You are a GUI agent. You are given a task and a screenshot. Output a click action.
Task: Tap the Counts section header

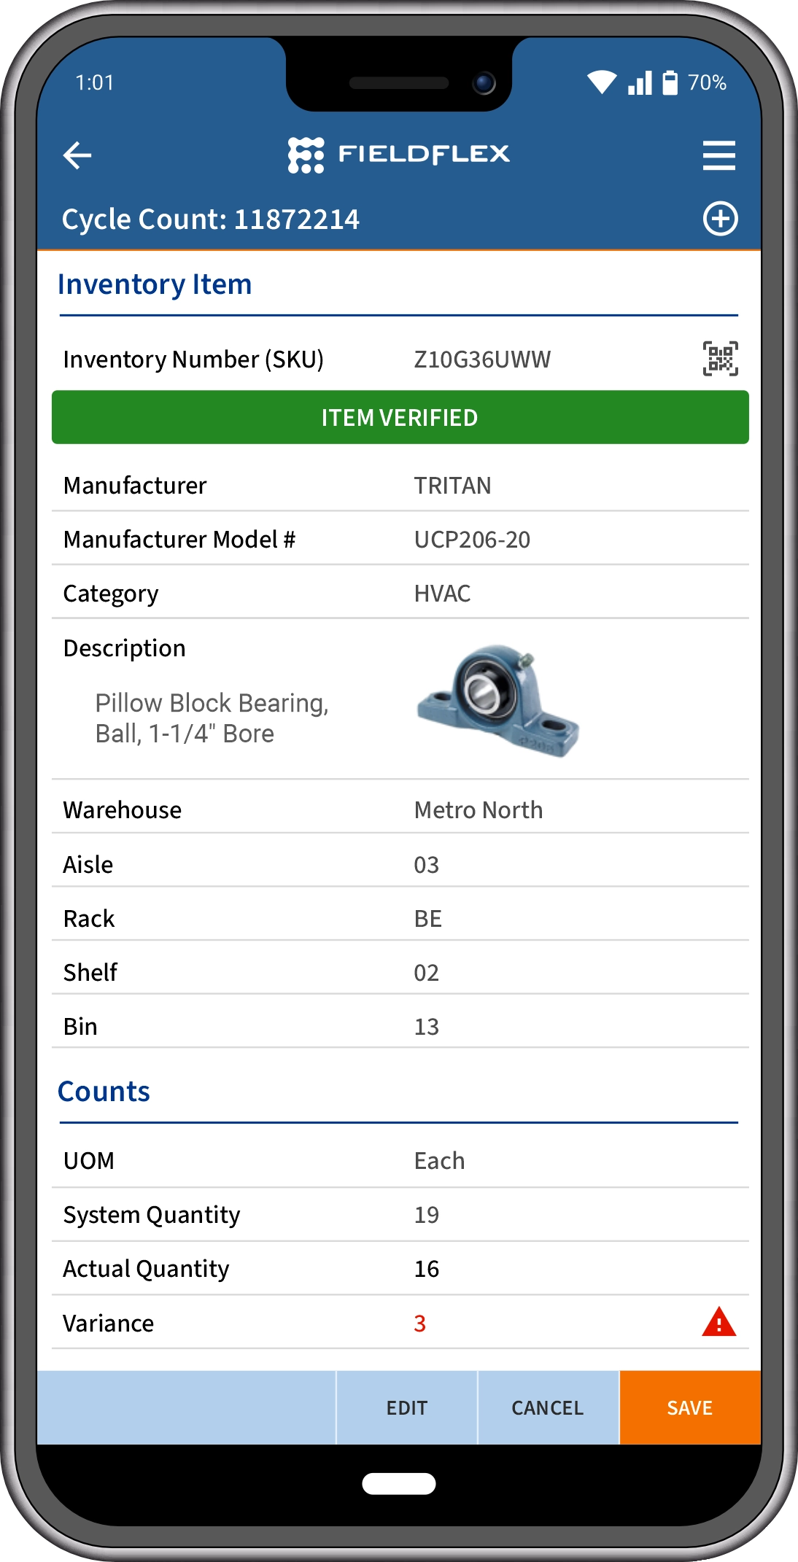point(104,1092)
